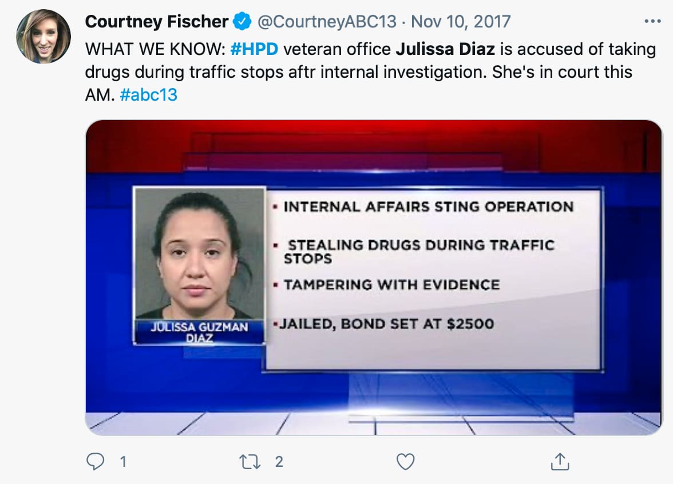Click the bold name Julissa Diaz in tweet
Viewport: 673px width, 484px height.
pos(446,49)
